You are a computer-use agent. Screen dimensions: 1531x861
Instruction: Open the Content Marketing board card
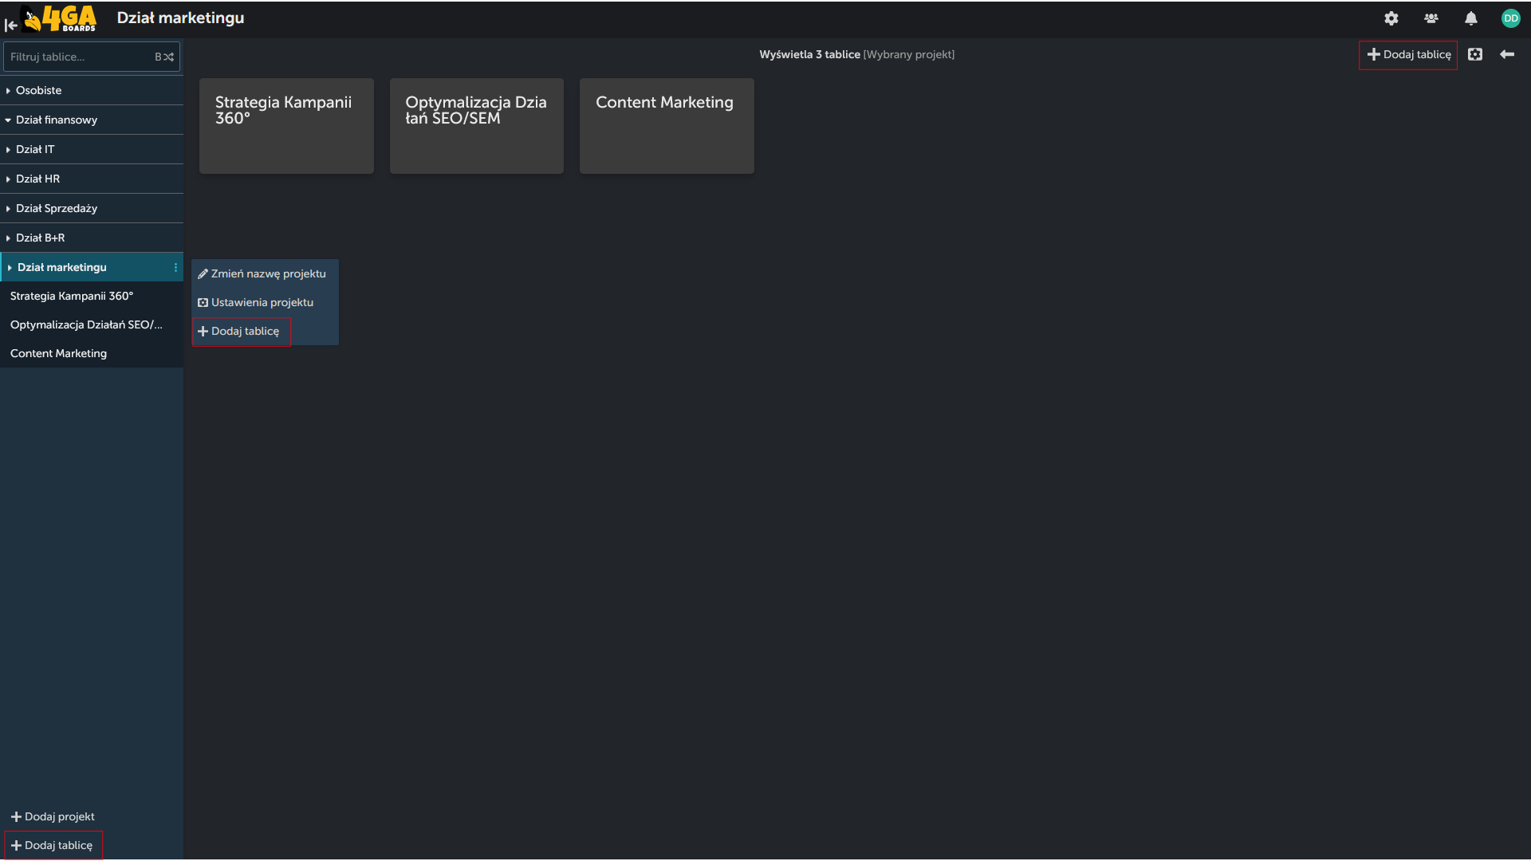[x=667, y=126]
